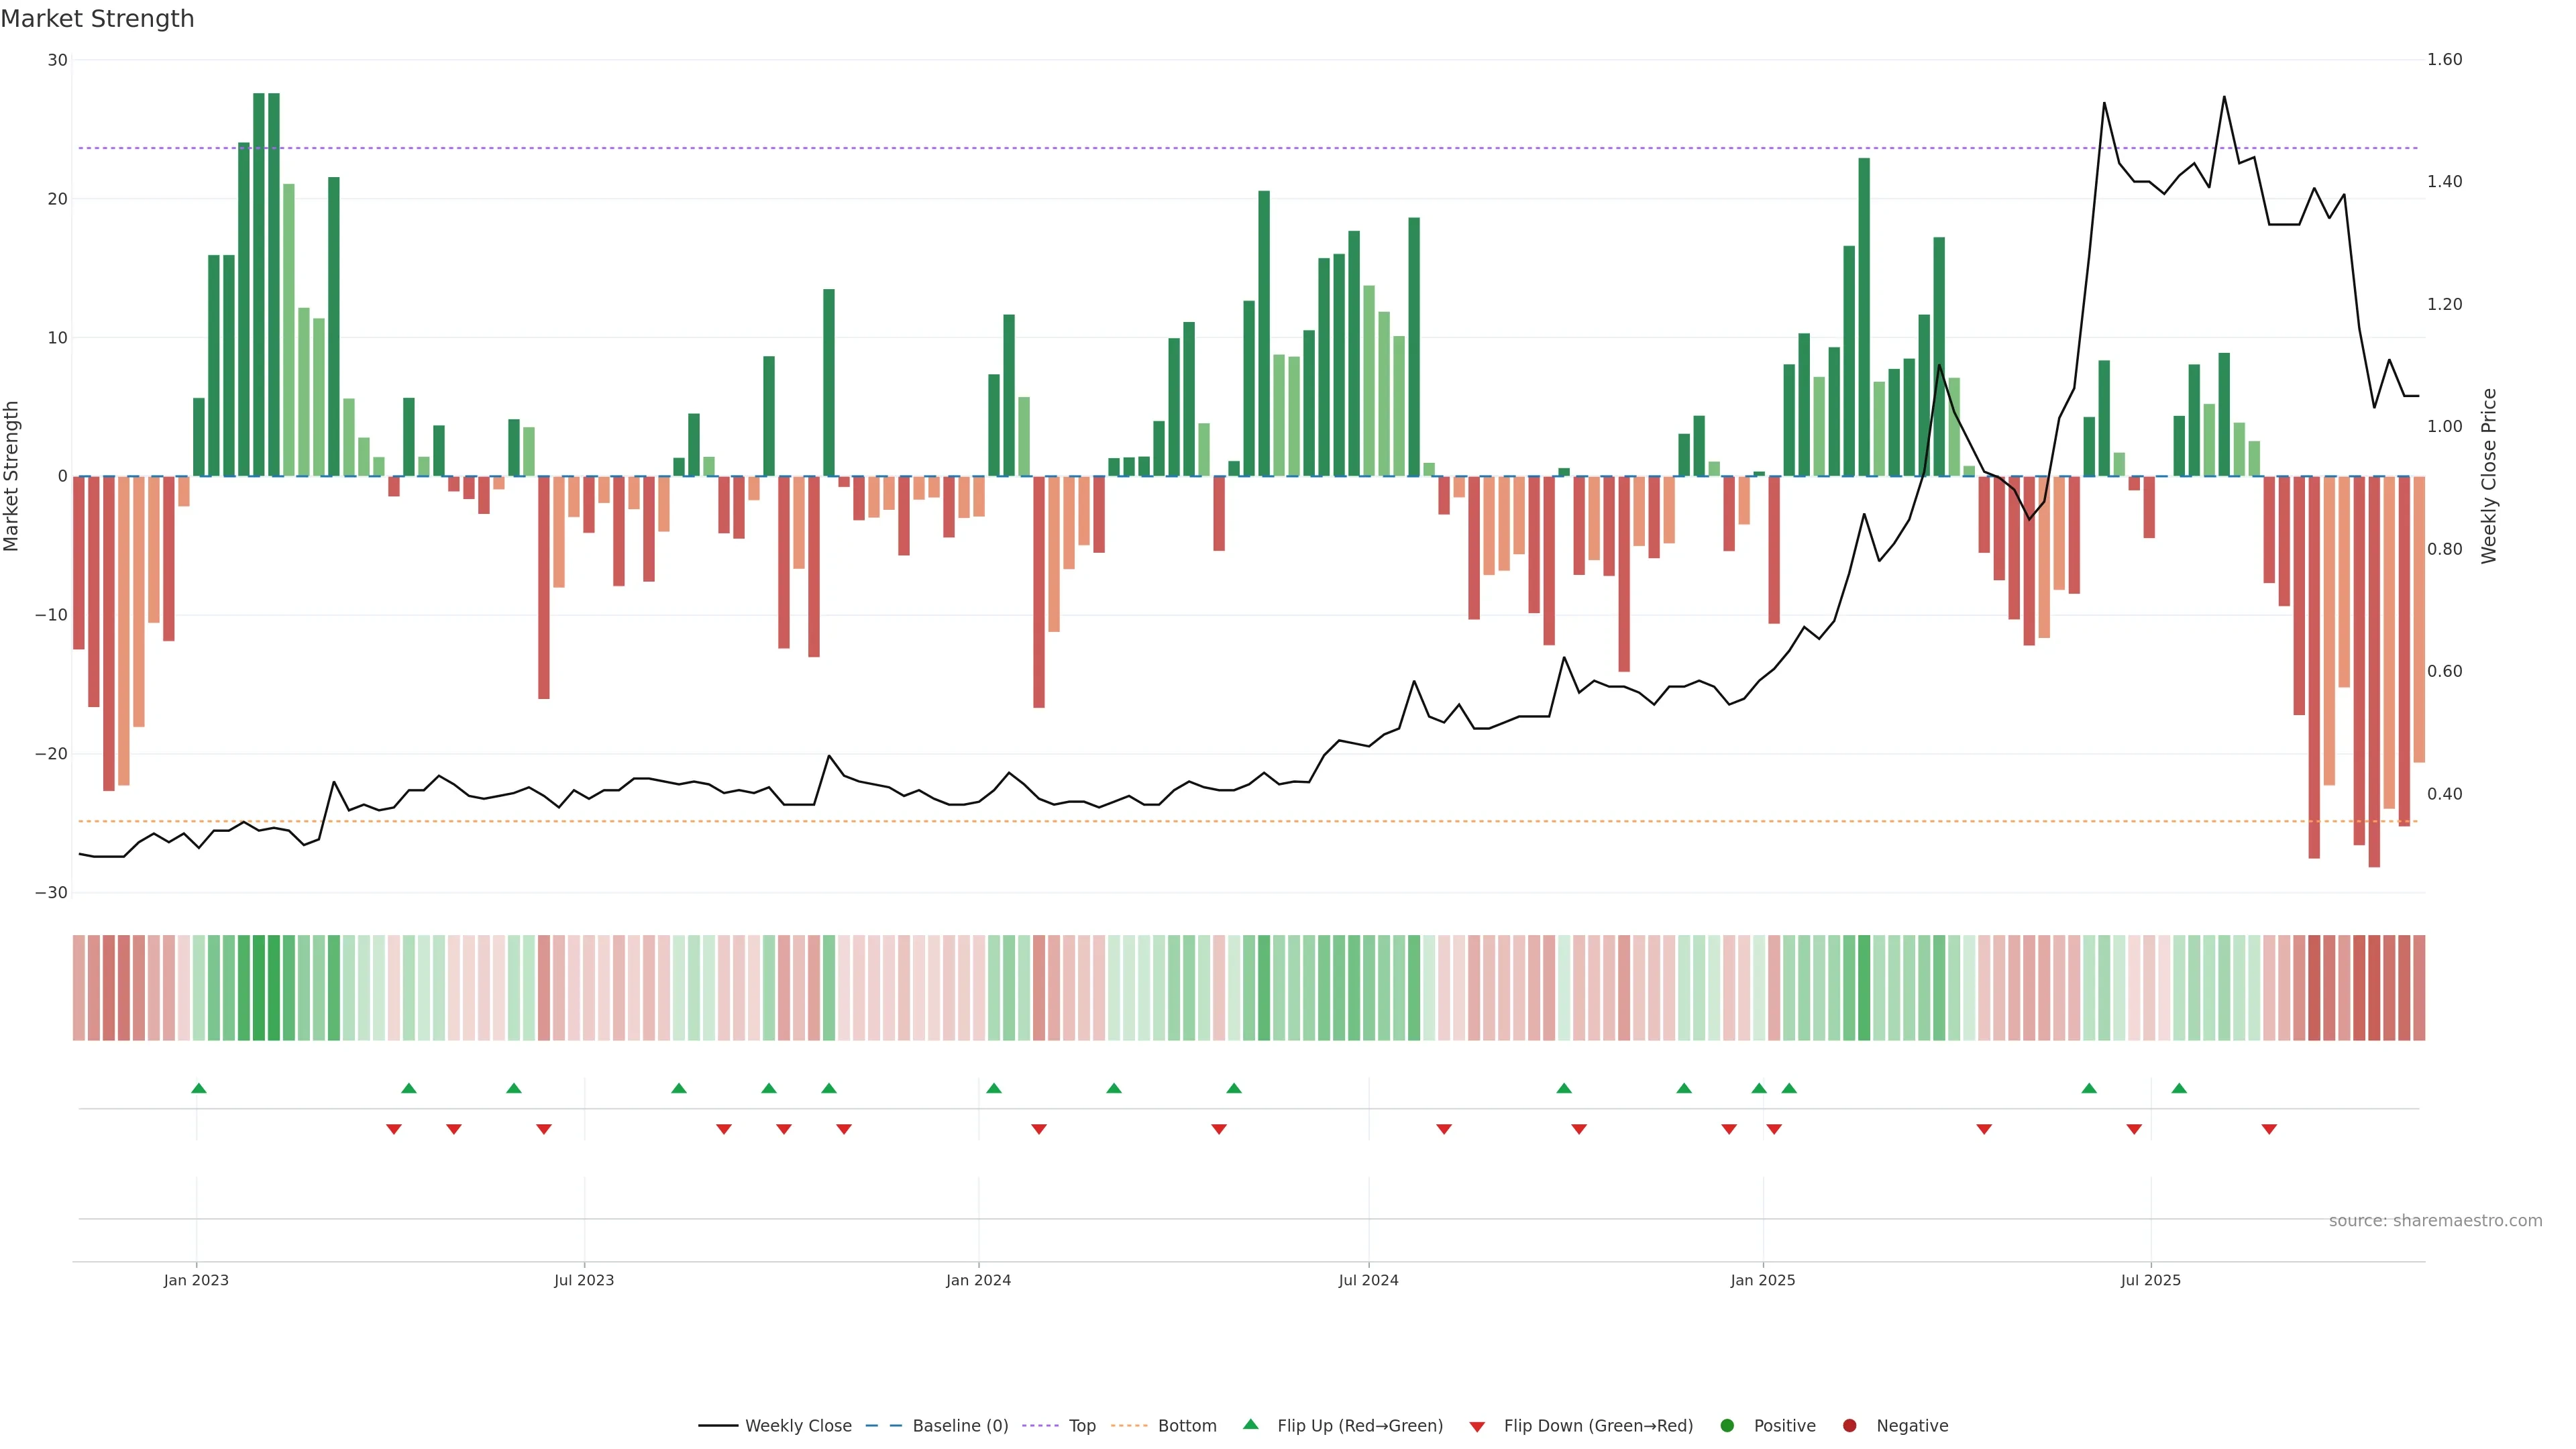This screenshot has width=2576, height=1449.
Task: Click the last Flip Down marker after Jul 2025
Action: click(x=2269, y=1129)
